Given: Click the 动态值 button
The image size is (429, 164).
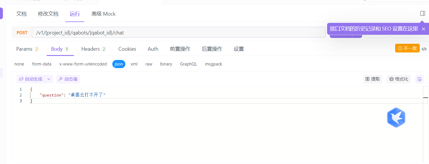Looking at the screenshot, I should (68, 79).
